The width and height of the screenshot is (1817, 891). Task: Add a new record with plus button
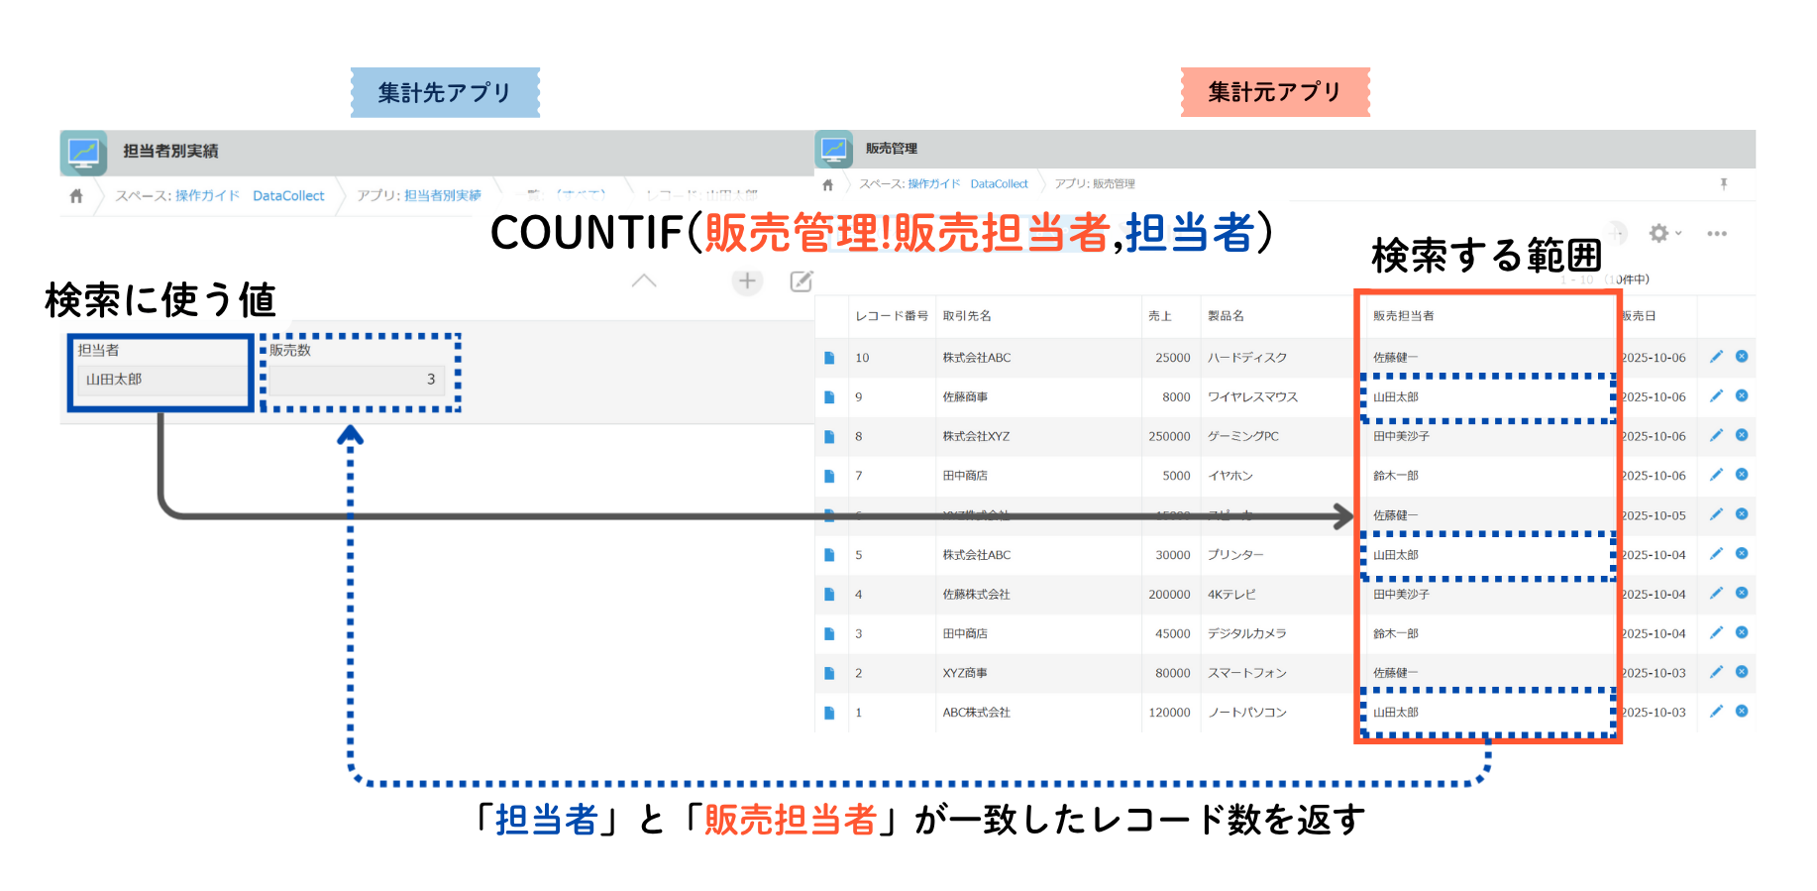(x=747, y=281)
